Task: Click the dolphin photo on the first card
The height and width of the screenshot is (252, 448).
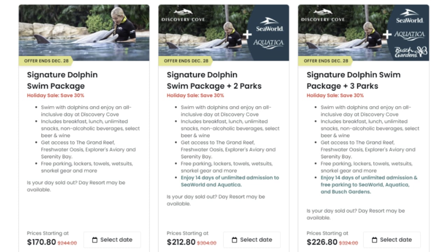Action: [84, 32]
